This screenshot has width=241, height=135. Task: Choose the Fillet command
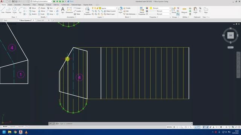click(x=50, y=11)
